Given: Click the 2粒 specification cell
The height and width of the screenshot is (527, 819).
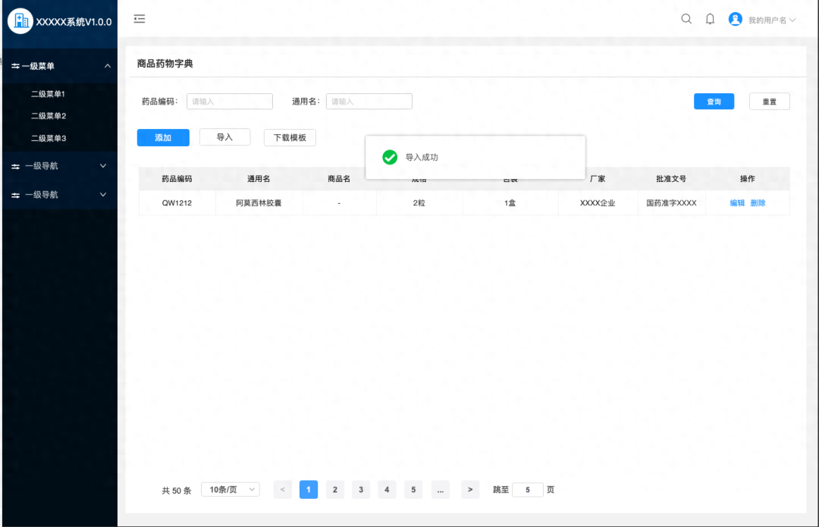Looking at the screenshot, I should tap(419, 202).
